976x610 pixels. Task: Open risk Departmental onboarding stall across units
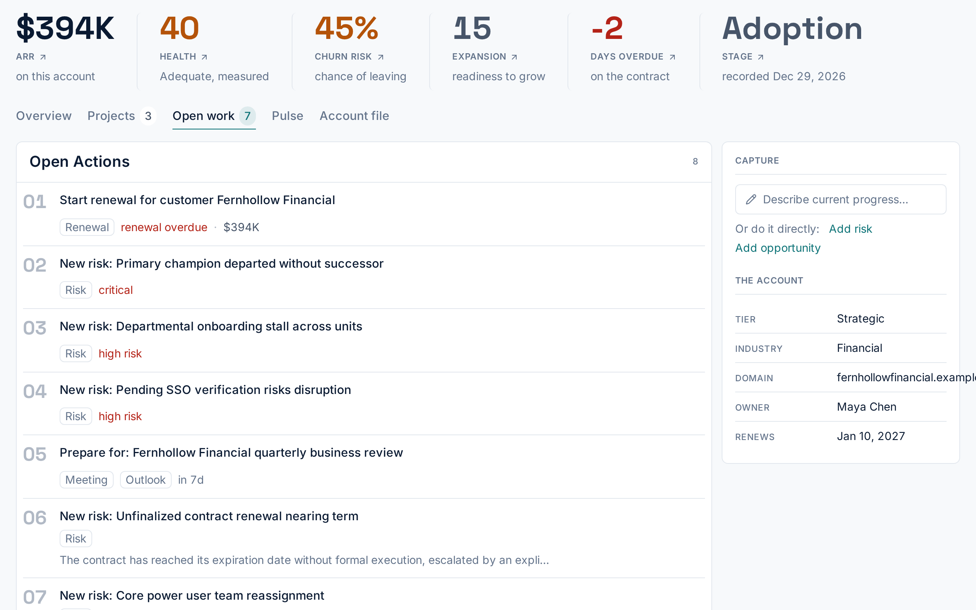211,326
